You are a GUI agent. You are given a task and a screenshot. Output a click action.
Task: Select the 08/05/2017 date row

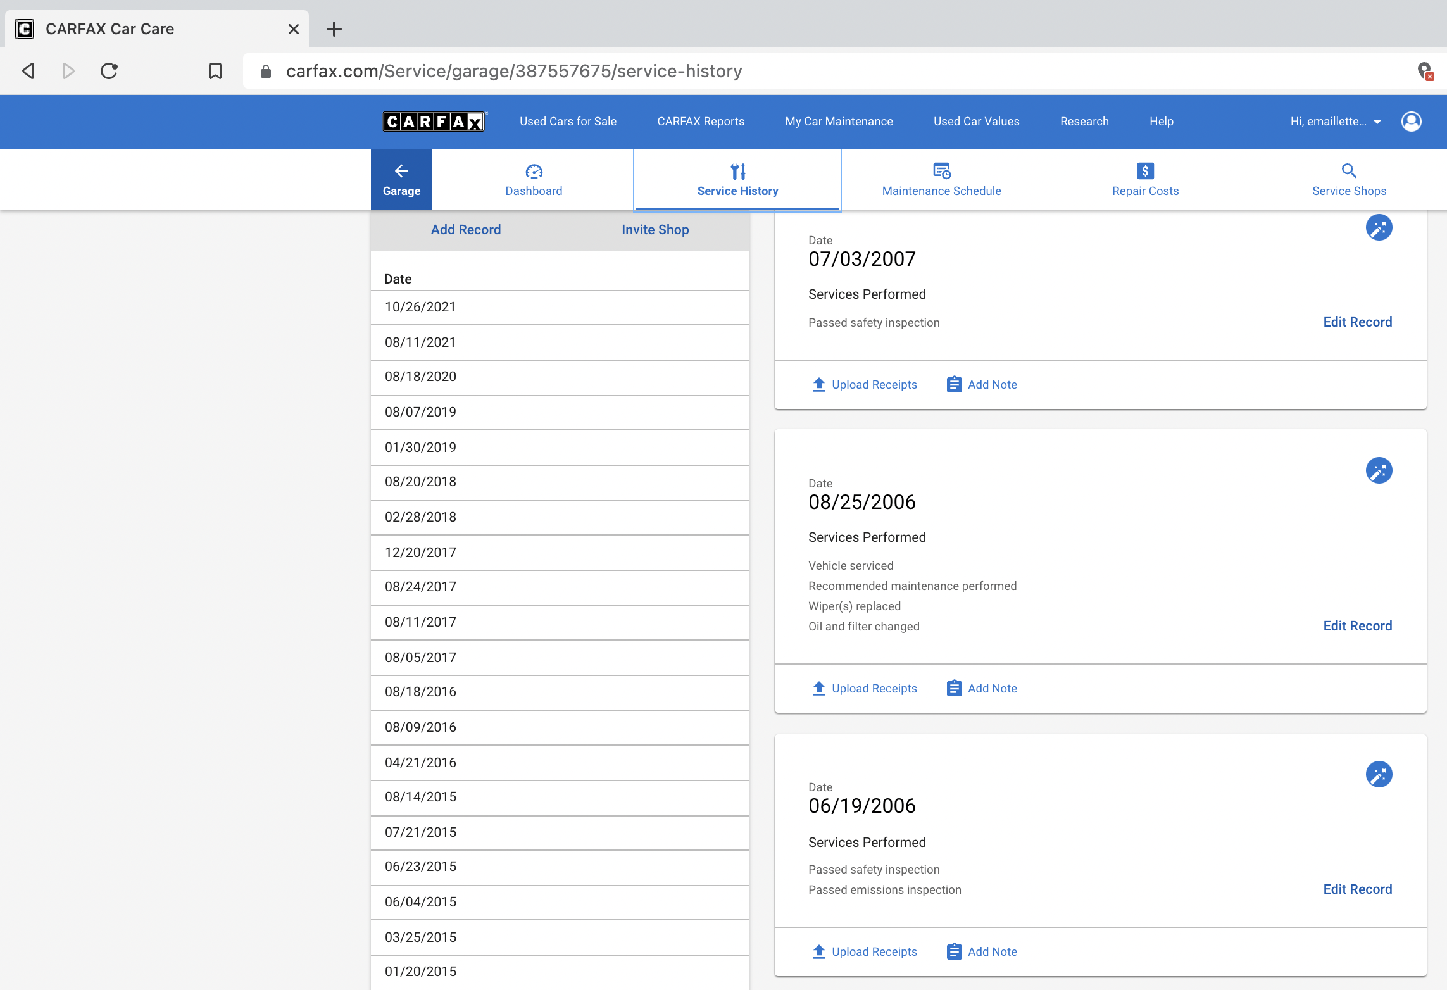(x=560, y=658)
